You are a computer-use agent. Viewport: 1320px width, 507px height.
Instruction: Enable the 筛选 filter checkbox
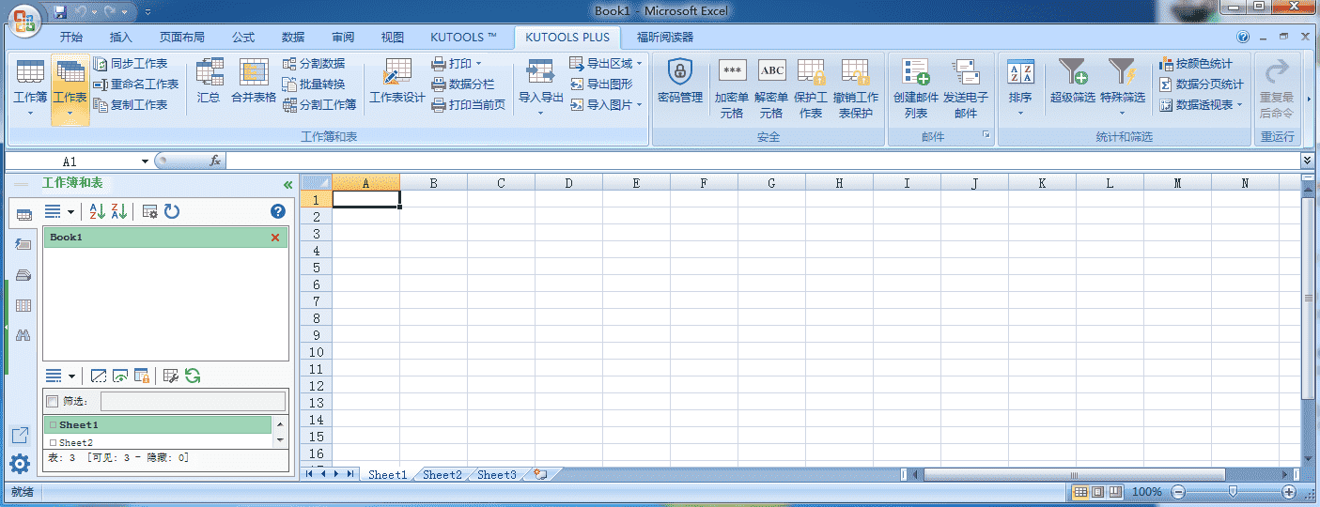pyautogui.click(x=52, y=402)
